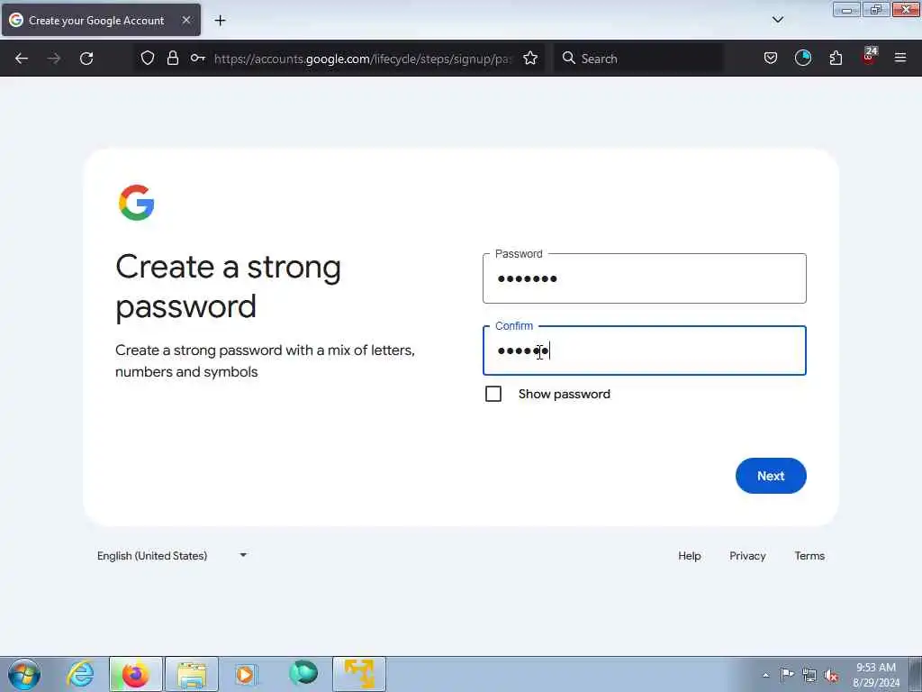Tick the Show password checkbox
This screenshot has width=922, height=692.
[x=493, y=394]
